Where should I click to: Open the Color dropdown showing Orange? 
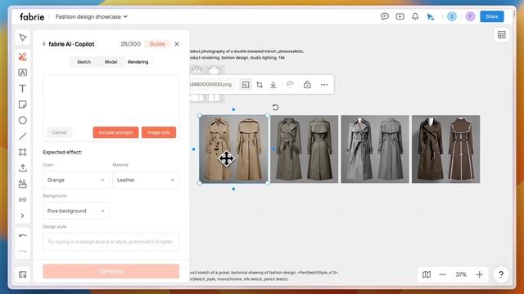(x=76, y=180)
